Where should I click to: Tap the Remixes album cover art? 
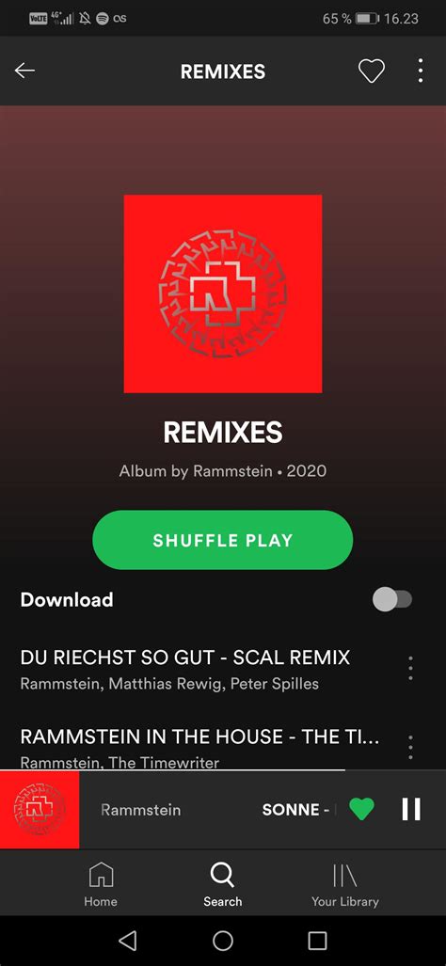click(223, 293)
